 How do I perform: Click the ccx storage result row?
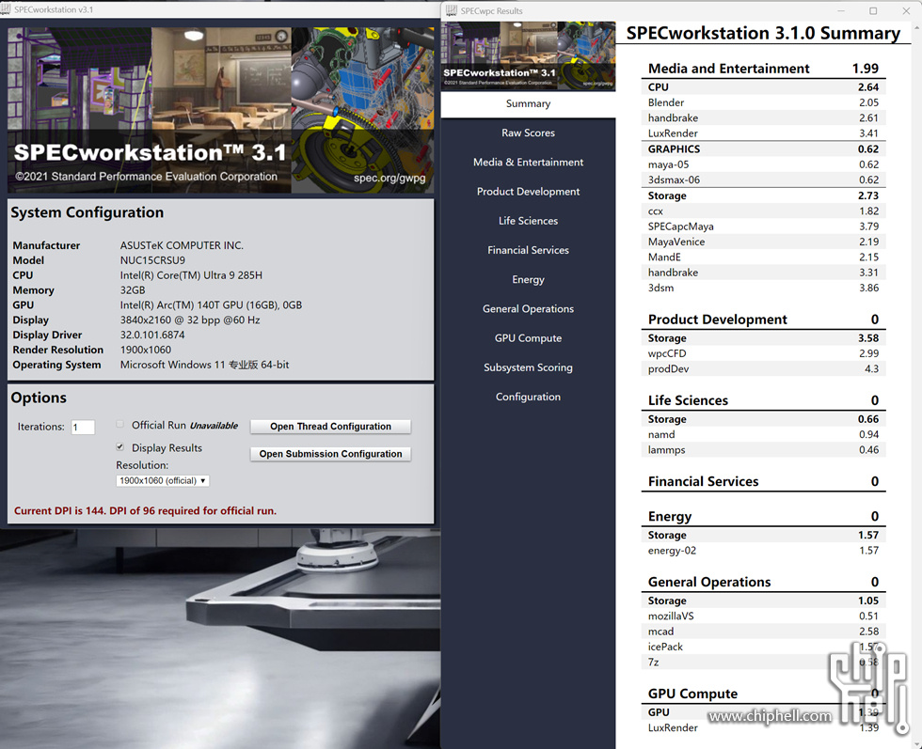pyautogui.click(x=763, y=211)
